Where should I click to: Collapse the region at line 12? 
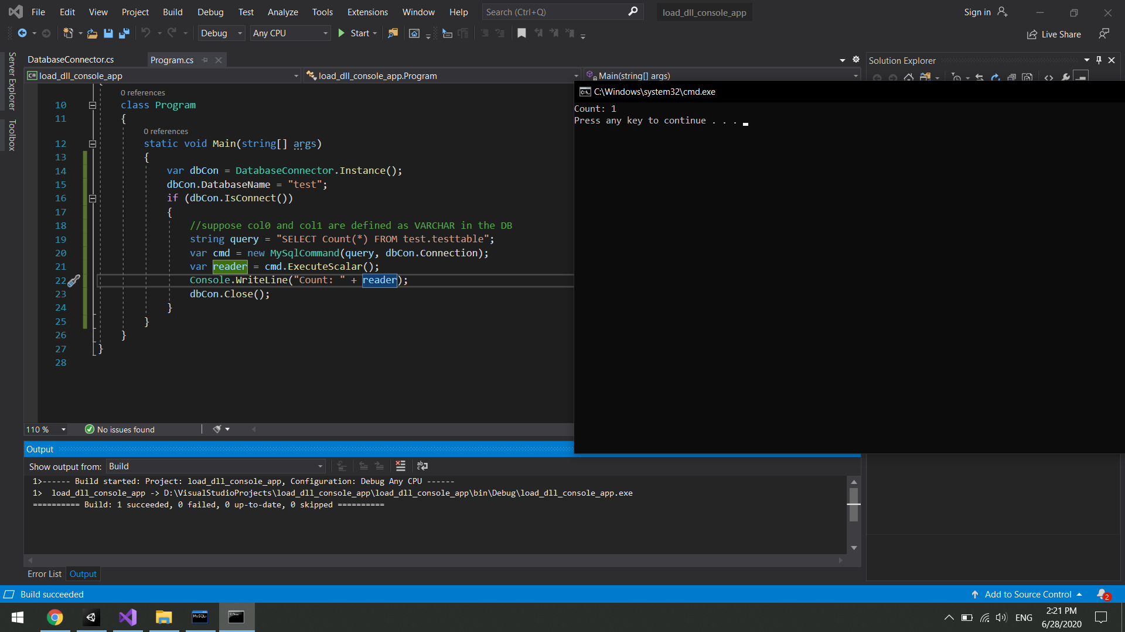click(x=92, y=144)
